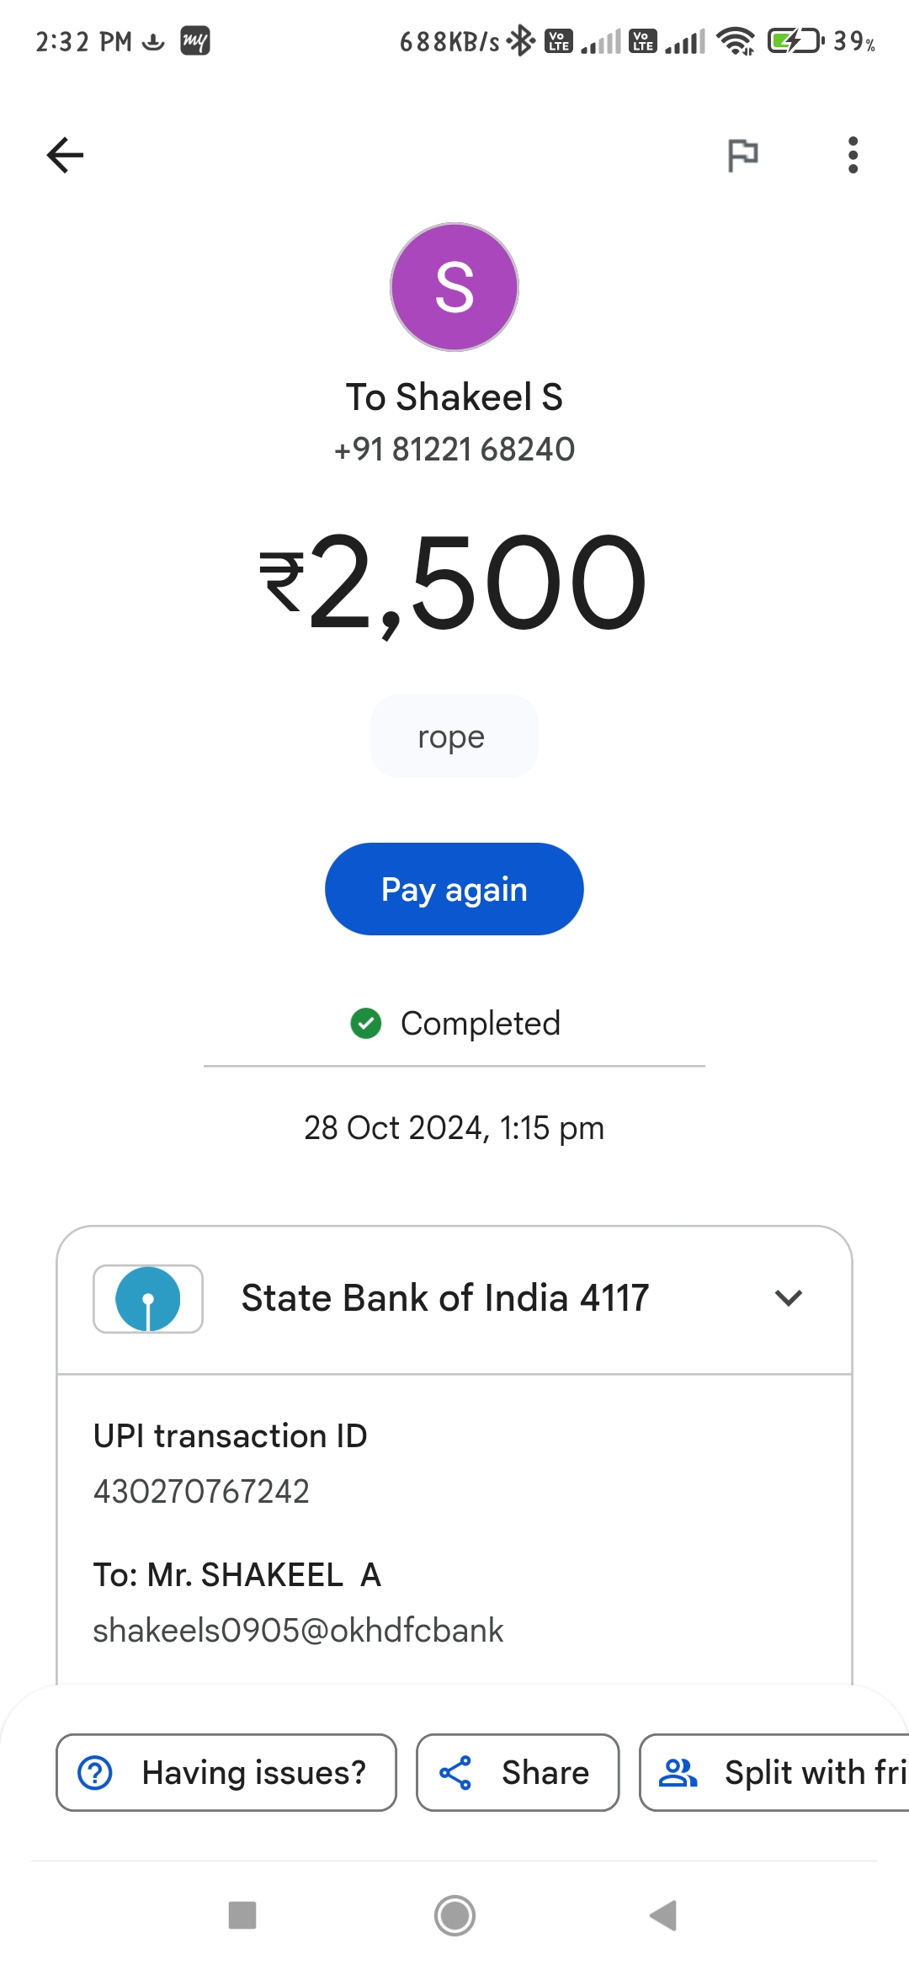Go back using the arrow icon

point(65,155)
